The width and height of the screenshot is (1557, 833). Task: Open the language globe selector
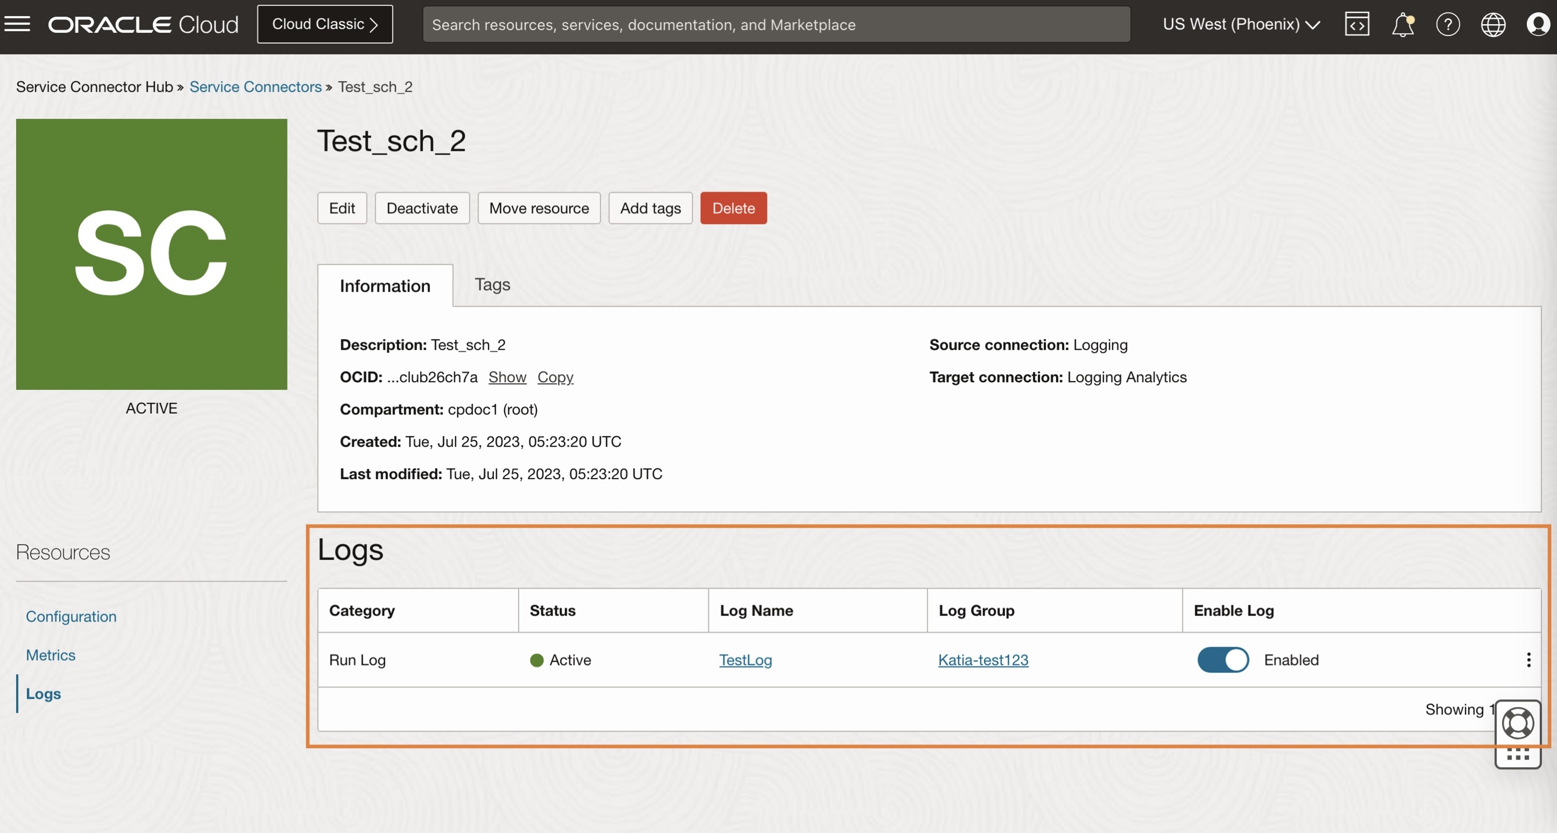(x=1493, y=24)
